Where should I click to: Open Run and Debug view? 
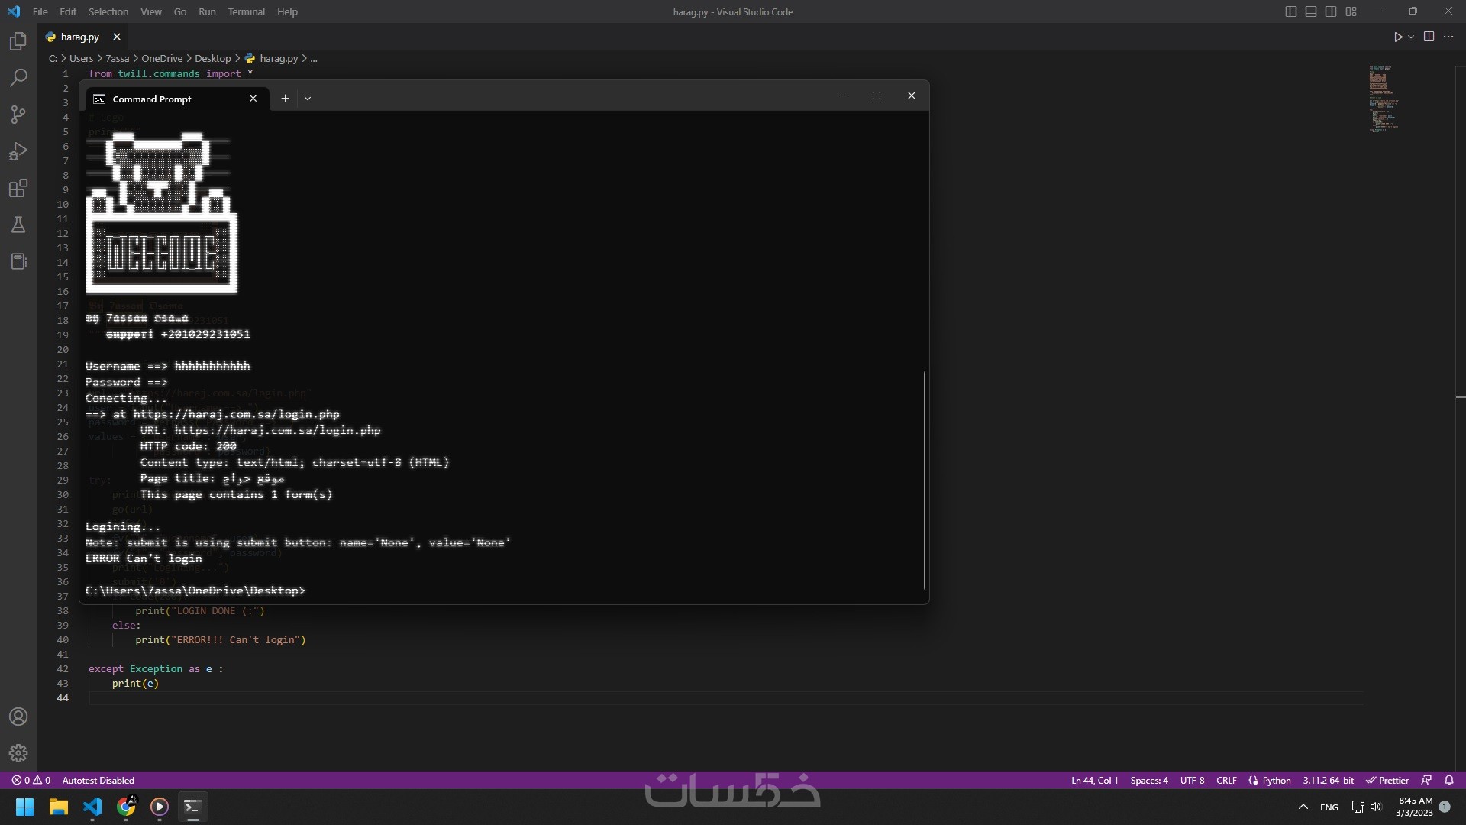(18, 151)
